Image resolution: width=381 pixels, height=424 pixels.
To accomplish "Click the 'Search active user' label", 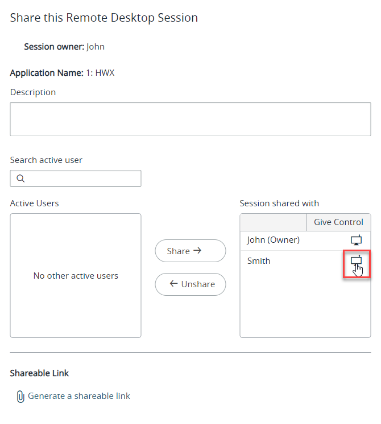I will (x=46, y=160).
